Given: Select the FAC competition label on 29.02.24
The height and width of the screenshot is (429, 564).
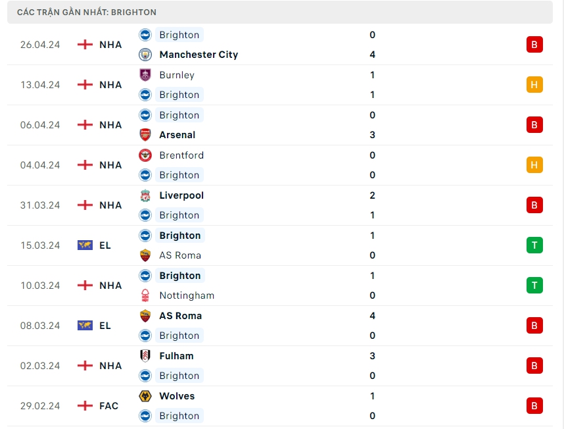Looking at the screenshot, I should pyautogui.click(x=109, y=406).
